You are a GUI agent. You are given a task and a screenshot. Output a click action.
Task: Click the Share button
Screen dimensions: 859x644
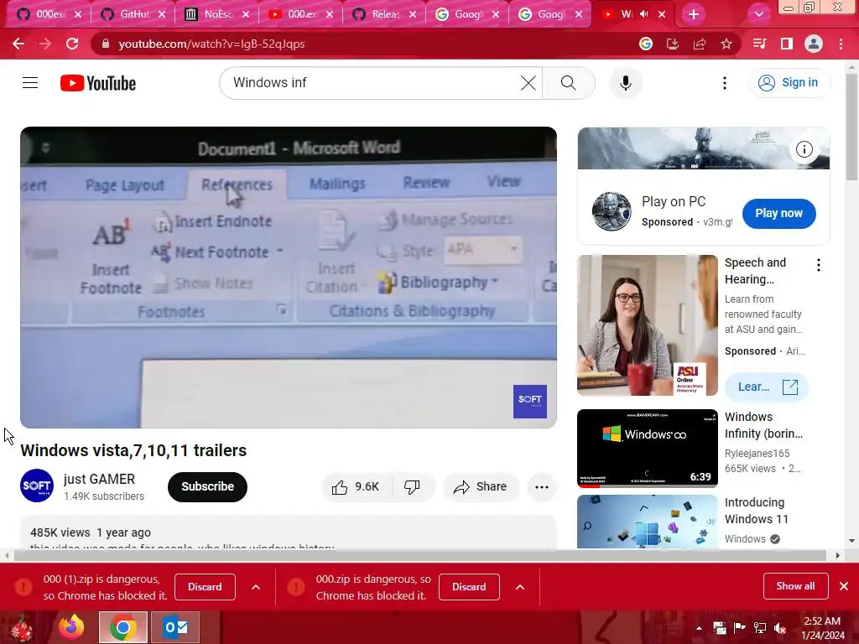(481, 487)
